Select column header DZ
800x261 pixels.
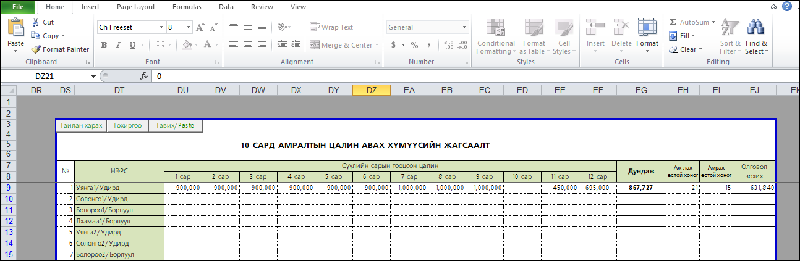371,90
